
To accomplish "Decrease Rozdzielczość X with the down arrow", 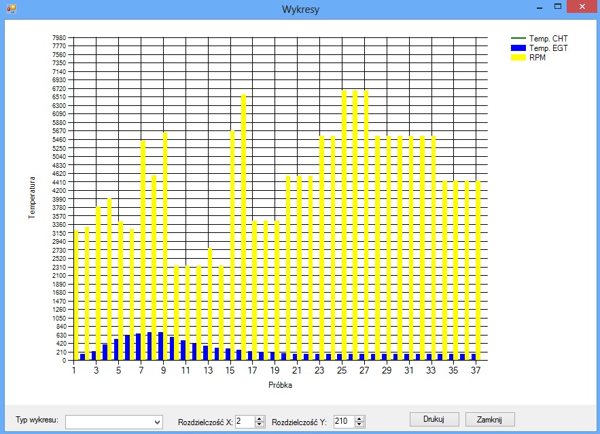I will click(x=259, y=425).
